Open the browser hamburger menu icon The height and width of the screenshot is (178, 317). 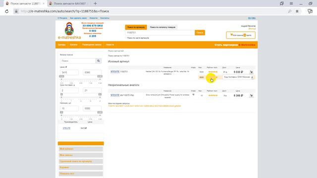pyautogui.click(x=291, y=3)
